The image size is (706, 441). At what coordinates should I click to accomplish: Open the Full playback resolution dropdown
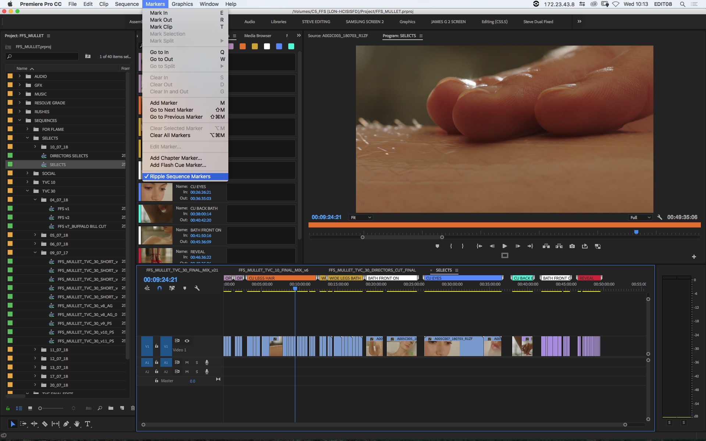[x=640, y=218]
